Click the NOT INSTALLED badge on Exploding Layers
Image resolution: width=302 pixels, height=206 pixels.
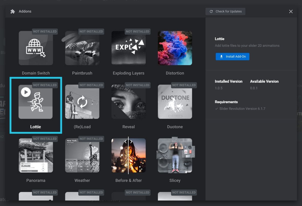tap(137, 31)
